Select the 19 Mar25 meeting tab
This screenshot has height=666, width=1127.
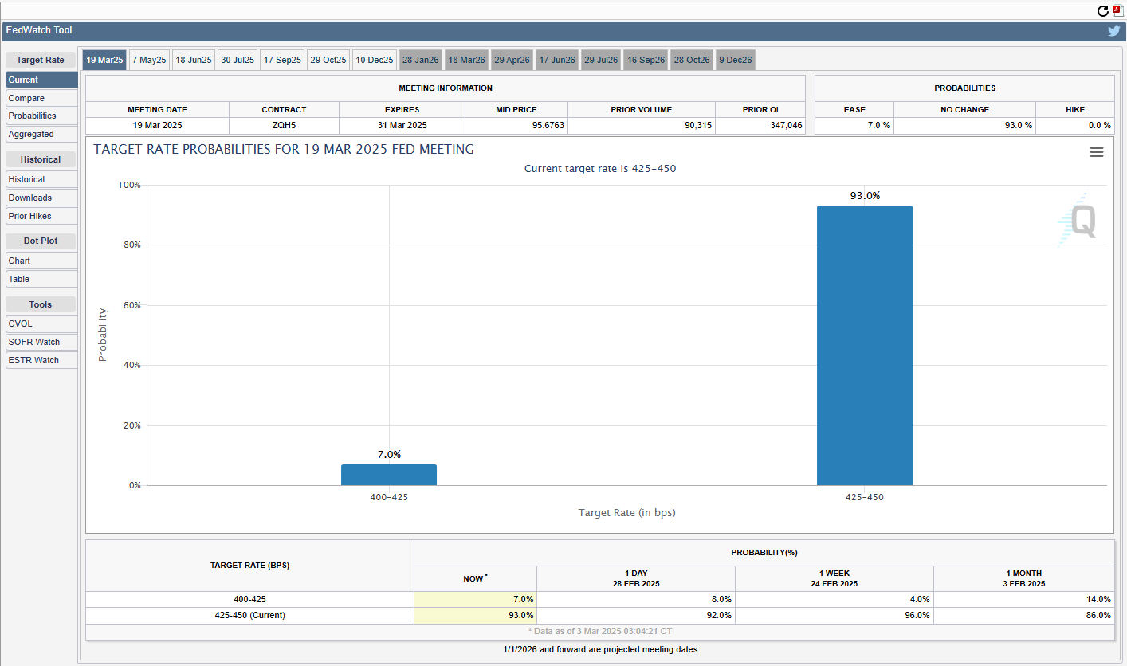click(104, 60)
